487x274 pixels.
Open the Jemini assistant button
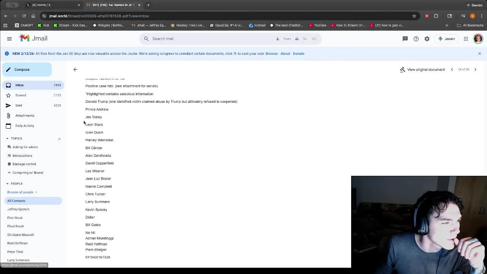click(446, 39)
